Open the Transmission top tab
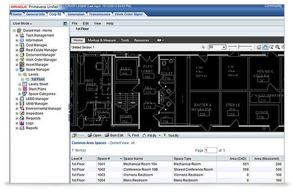This screenshot has width=294, height=196. (x=99, y=14)
